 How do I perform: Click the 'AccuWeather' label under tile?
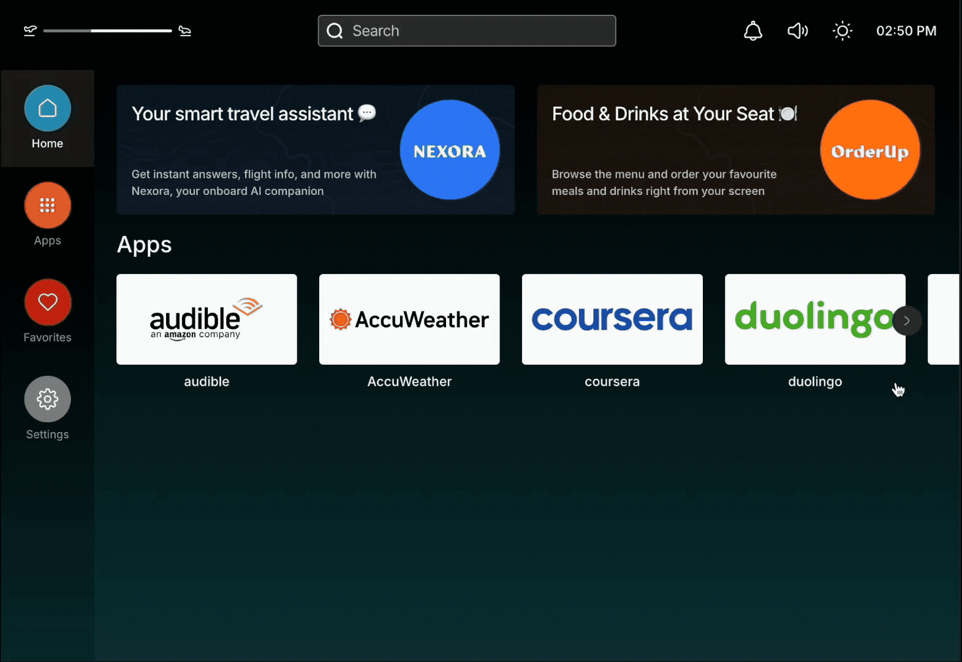tap(409, 381)
